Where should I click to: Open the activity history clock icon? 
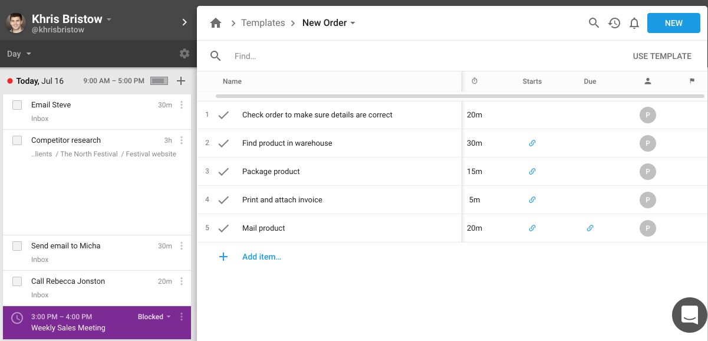pyautogui.click(x=614, y=23)
